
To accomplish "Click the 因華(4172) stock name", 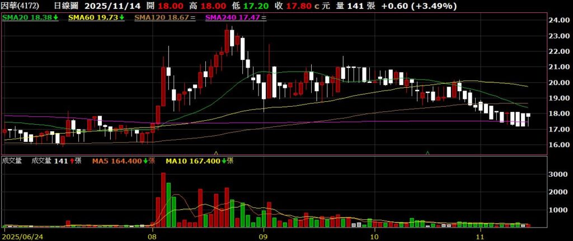I will tap(20, 6).
